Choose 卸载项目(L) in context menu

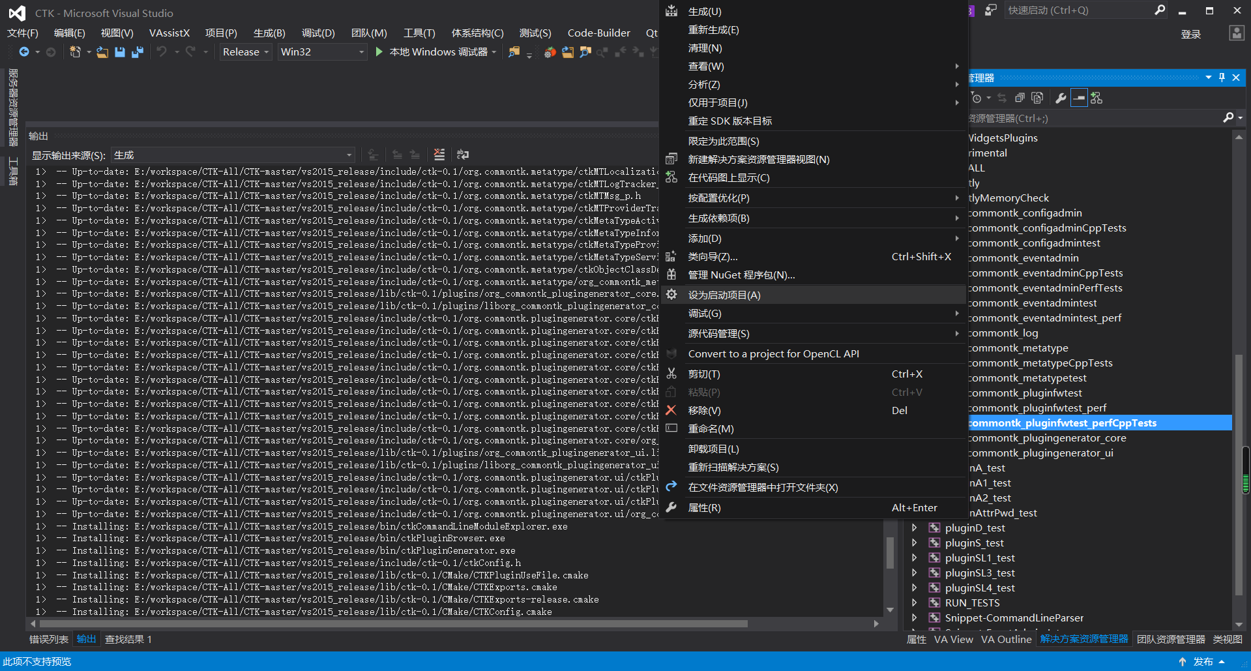click(813, 449)
